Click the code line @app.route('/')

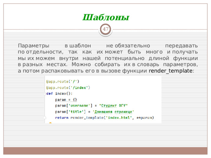(63, 82)
